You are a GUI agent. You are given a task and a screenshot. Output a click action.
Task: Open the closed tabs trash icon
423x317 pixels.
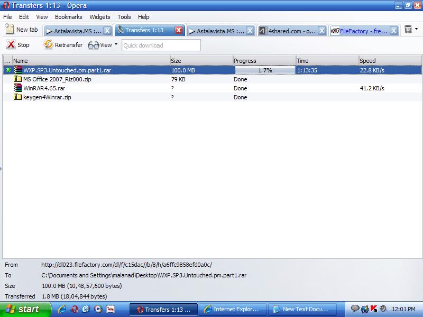[x=408, y=30]
